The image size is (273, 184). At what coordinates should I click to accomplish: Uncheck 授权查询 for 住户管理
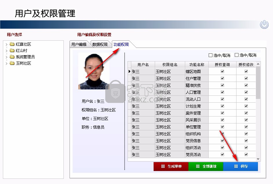coord(222,78)
